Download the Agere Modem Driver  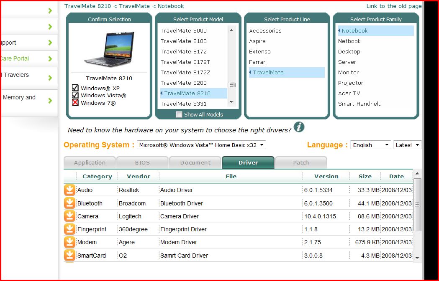coord(70,242)
